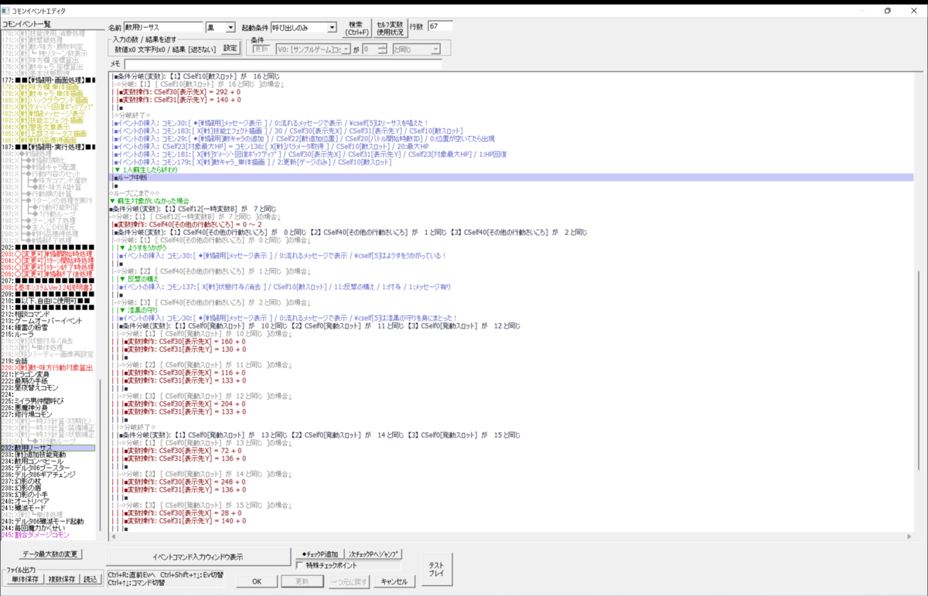Screen dimensions: 928x596
Task: Click the 行数 field showing 67
Action: [x=440, y=27]
